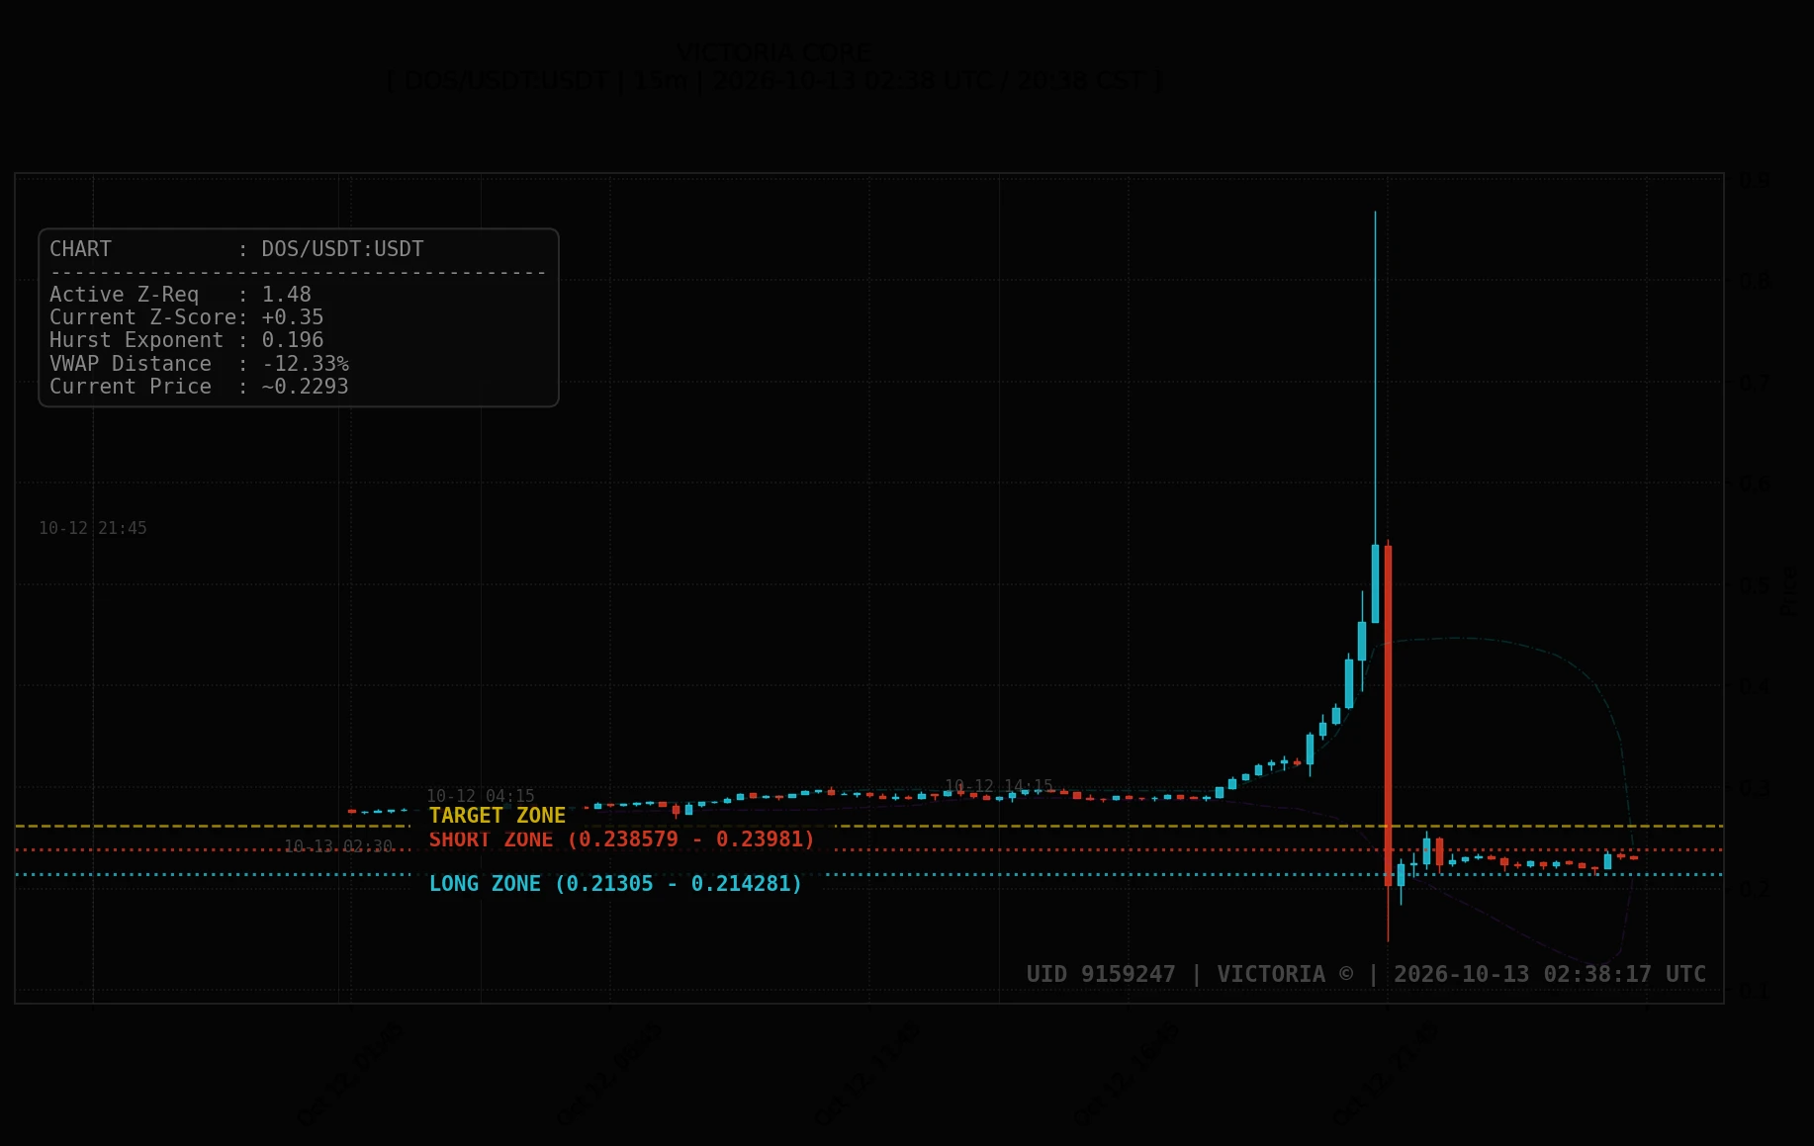The width and height of the screenshot is (1814, 1146).
Task: Click the cyan candle with the tallest wick
Action: [x=1375, y=583]
